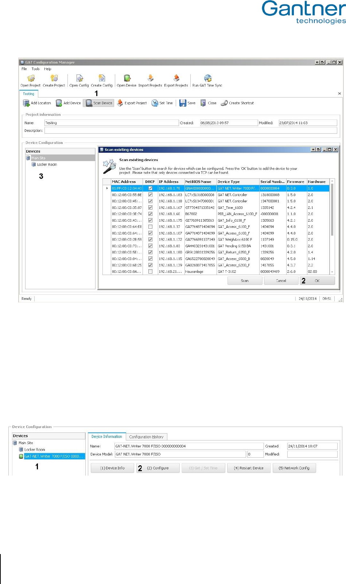Click the Save disk icon

click(x=183, y=103)
